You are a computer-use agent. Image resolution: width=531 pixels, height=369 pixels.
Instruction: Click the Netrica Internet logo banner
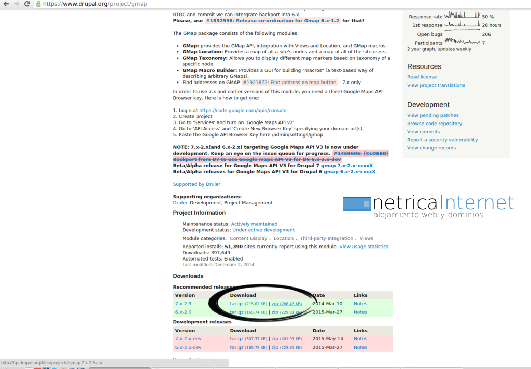point(428,206)
